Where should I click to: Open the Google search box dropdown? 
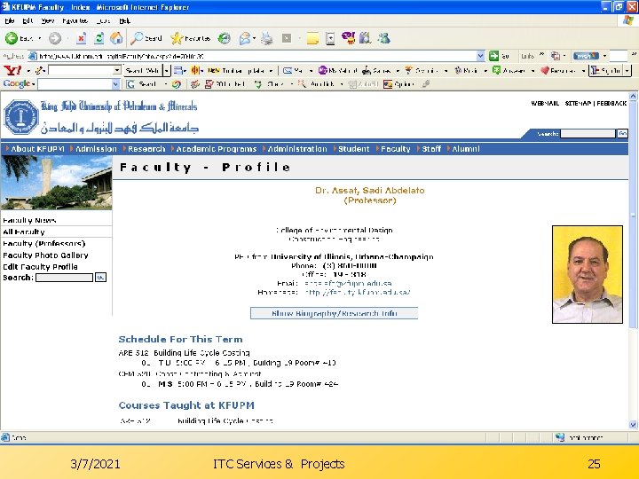[115, 84]
